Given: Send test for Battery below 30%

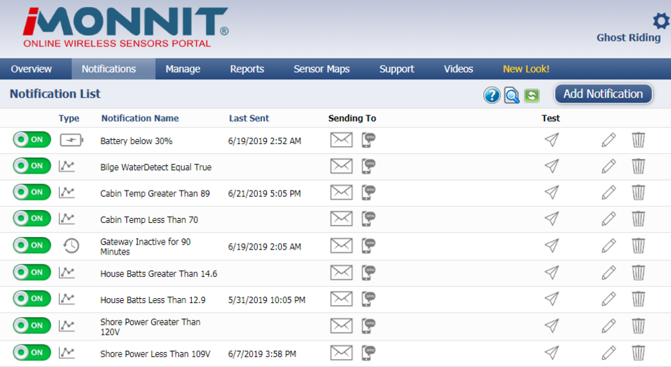Looking at the screenshot, I should 552,140.
